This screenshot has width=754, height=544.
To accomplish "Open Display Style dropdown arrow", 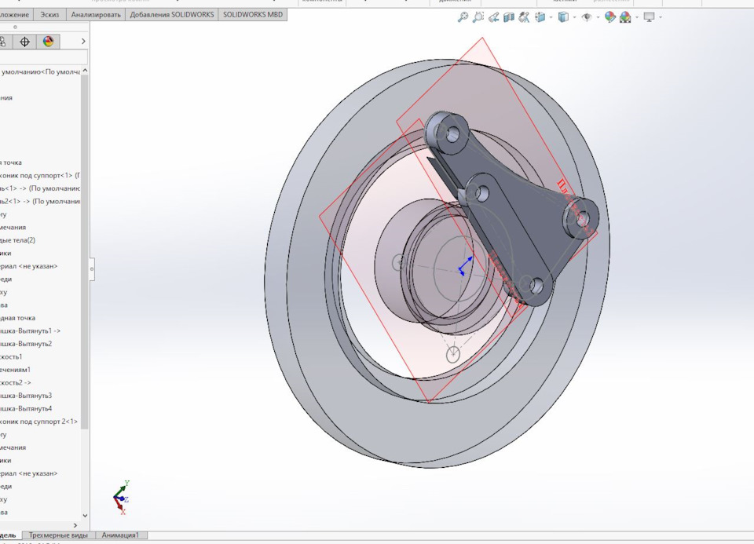I will click(575, 17).
